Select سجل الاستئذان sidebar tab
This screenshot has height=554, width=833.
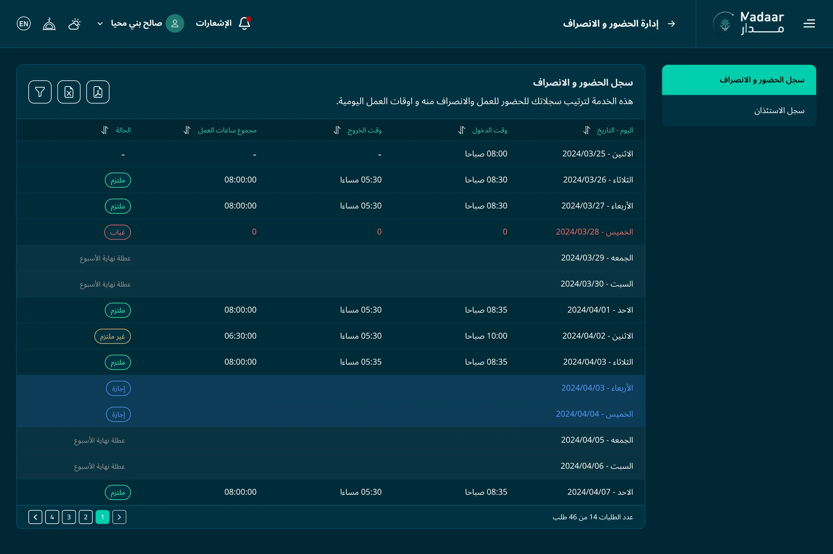pyautogui.click(x=739, y=111)
